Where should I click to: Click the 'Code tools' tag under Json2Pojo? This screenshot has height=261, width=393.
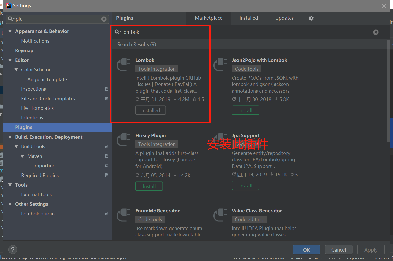246,69
